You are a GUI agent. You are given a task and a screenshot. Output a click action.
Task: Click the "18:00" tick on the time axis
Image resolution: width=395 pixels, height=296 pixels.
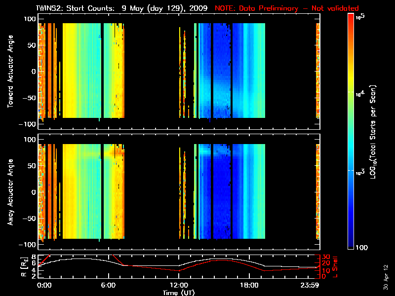pyautogui.click(x=249, y=285)
